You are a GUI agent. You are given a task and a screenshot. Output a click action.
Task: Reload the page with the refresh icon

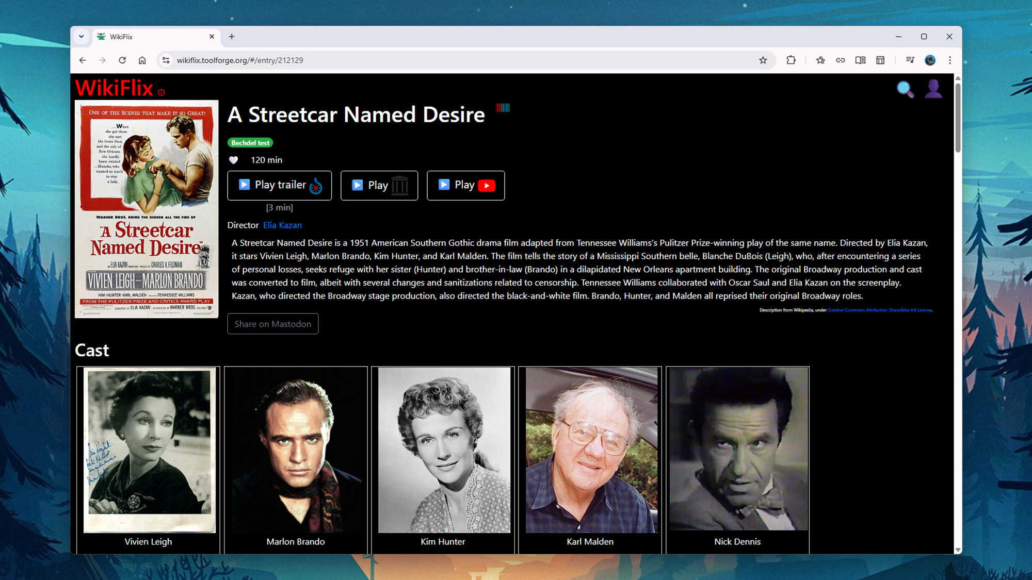click(x=122, y=60)
